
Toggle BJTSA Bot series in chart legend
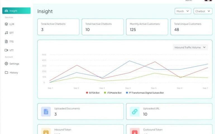(93, 93)
